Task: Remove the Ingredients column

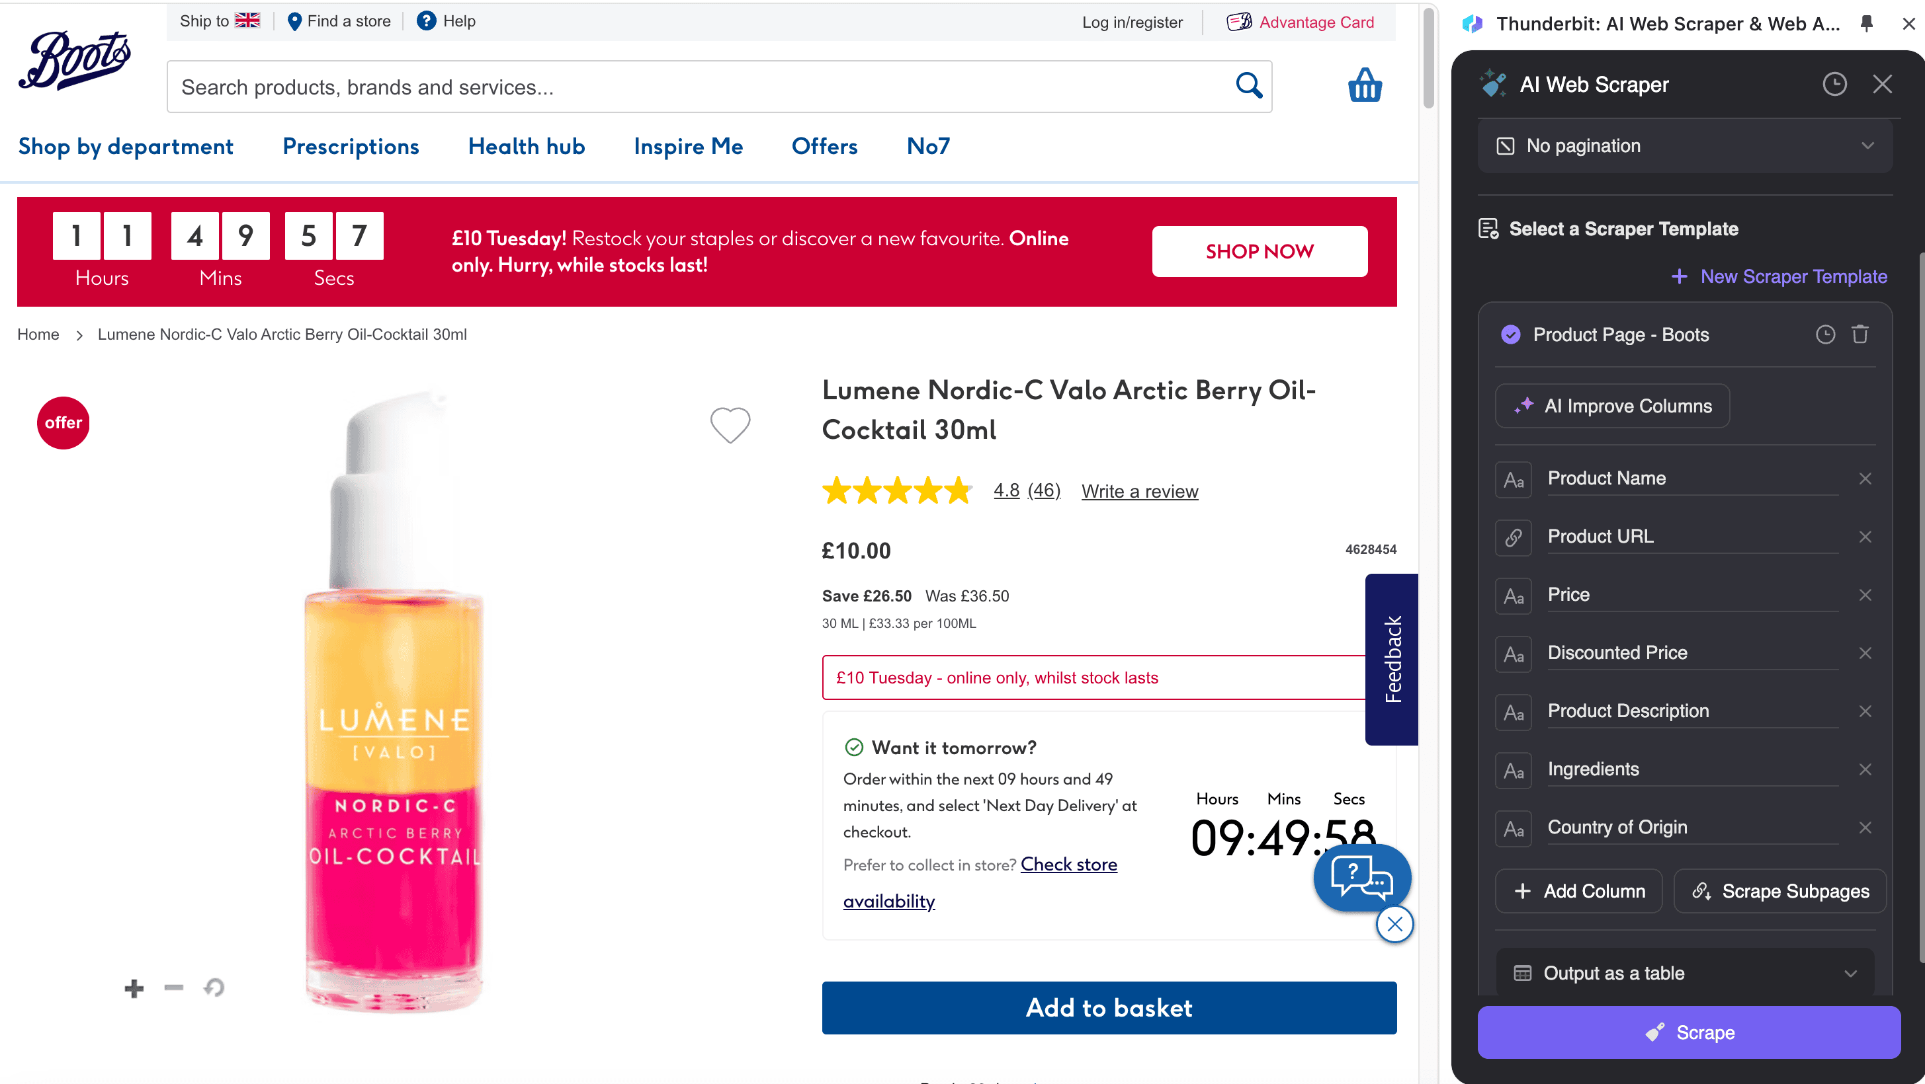Action: coord(1865,769)
